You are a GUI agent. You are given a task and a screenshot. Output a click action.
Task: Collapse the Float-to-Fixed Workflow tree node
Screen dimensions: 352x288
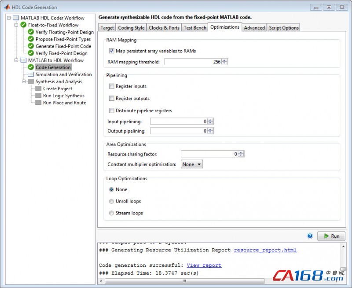(16, 25)
